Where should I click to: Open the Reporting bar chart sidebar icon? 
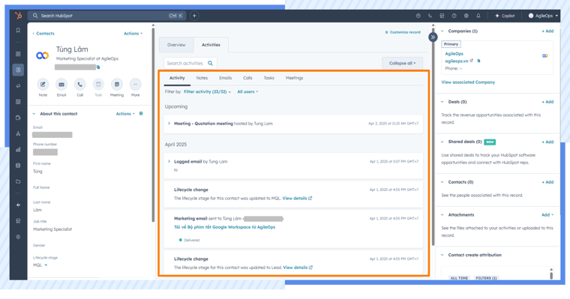click(18, 149)
